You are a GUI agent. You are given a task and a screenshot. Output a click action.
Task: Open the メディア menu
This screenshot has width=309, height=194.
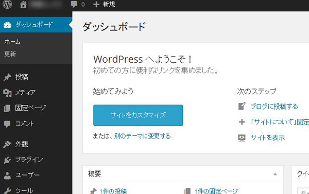coord(26,92)
